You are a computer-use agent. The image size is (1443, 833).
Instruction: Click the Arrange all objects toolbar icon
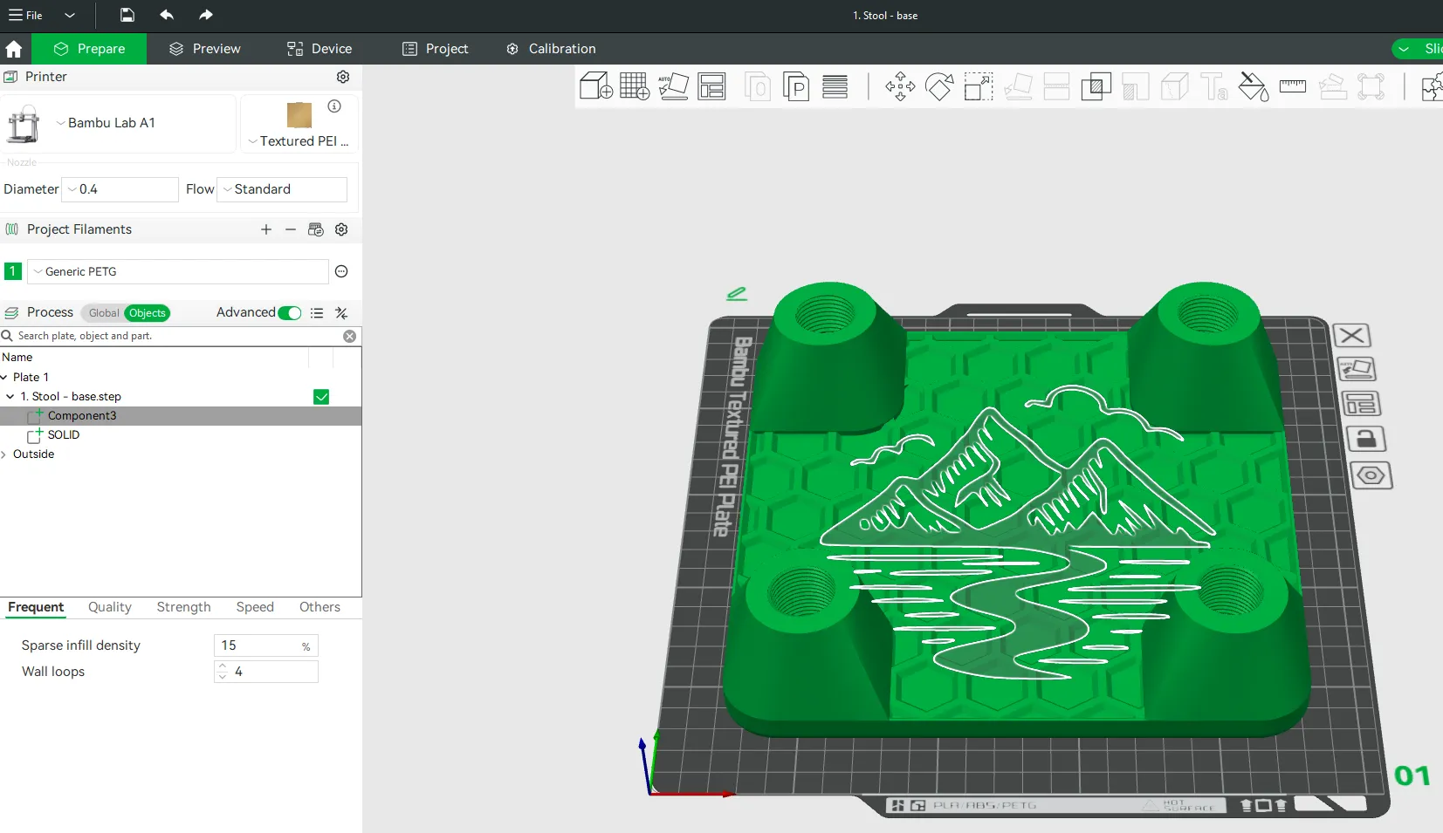(x=712, y=86)
